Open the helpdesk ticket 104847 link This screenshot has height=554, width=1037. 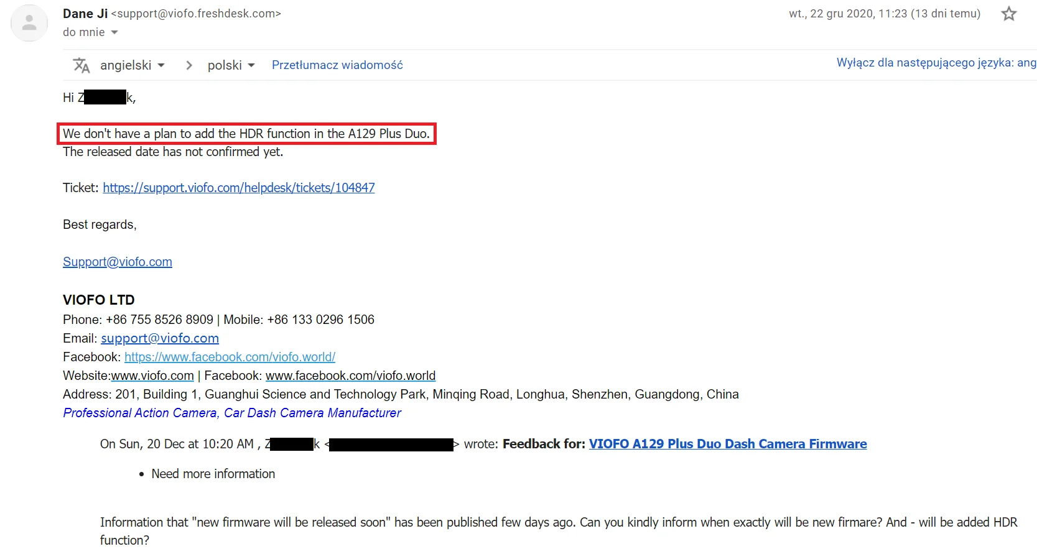pyautogui.click(x=239, y=188)
